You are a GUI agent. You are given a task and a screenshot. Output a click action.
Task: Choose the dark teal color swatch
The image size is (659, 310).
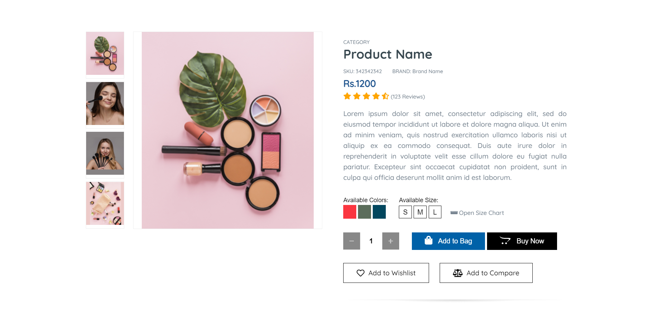[x=379, y=212]
